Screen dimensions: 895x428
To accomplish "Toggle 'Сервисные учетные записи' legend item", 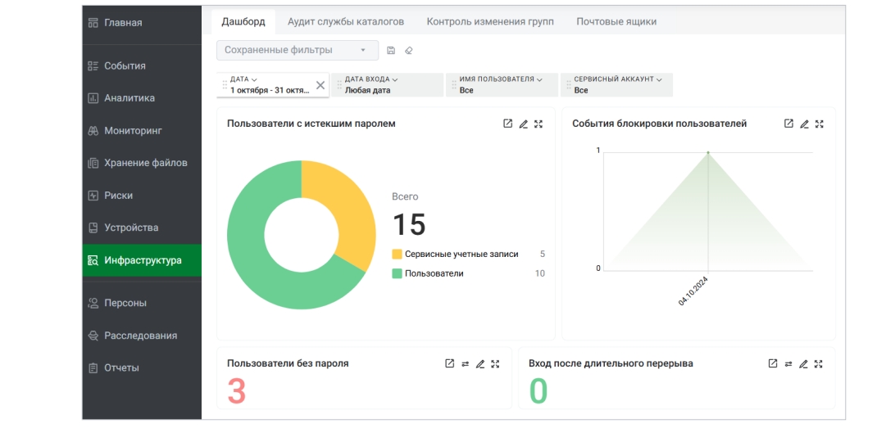I will point(461,255).
